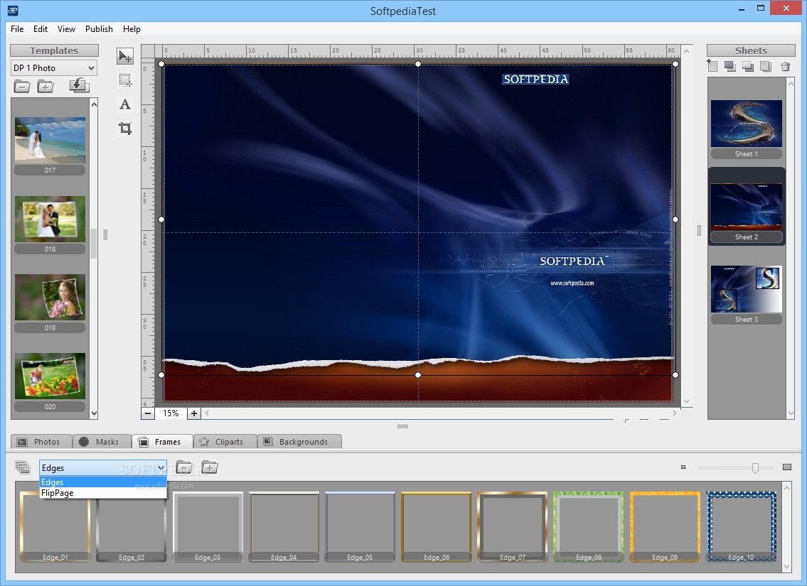Zoom out canvas with minus button
Viewport: 807px width, 586px height.
point(148,413)
